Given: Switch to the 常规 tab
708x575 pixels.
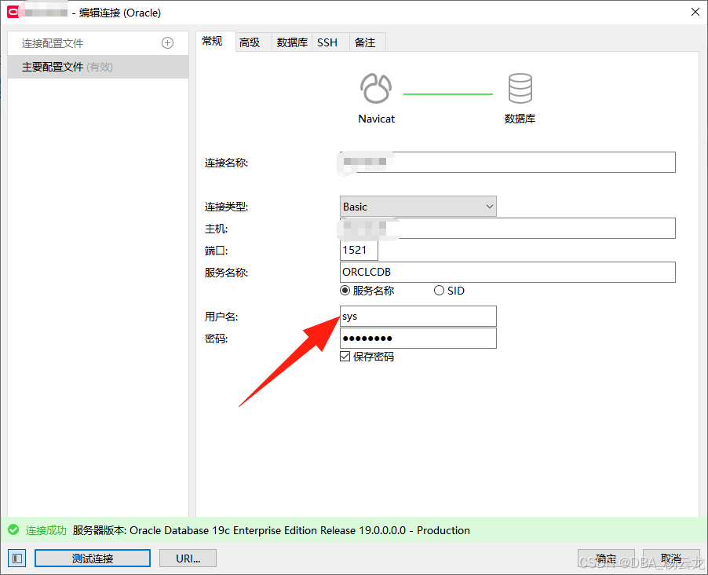Looking at the screenshot, I should 216,42.
